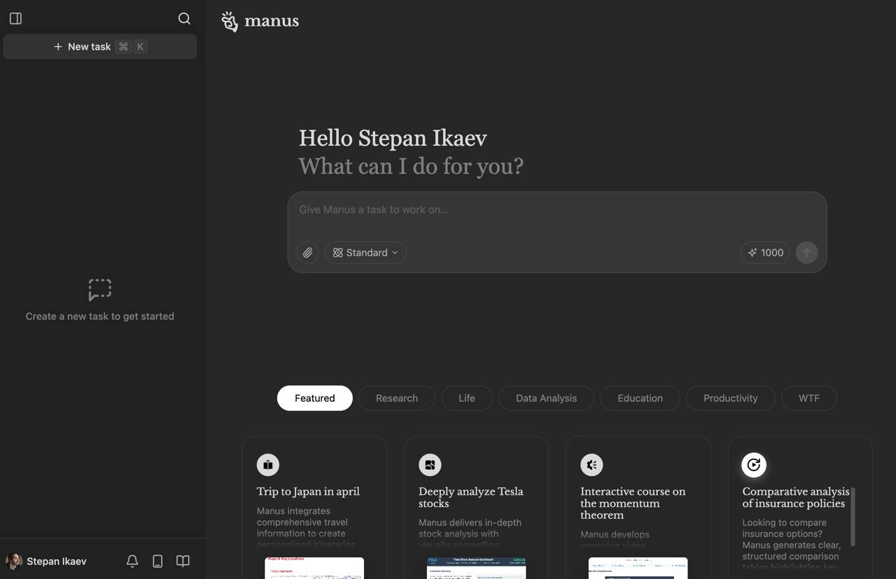Click insurance card description text
This screenshot has height=579, width=896.
pos(791,545)
